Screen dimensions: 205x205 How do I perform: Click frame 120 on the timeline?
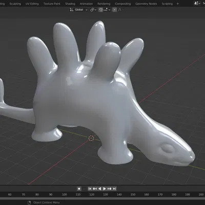click(x=92, y=194)
